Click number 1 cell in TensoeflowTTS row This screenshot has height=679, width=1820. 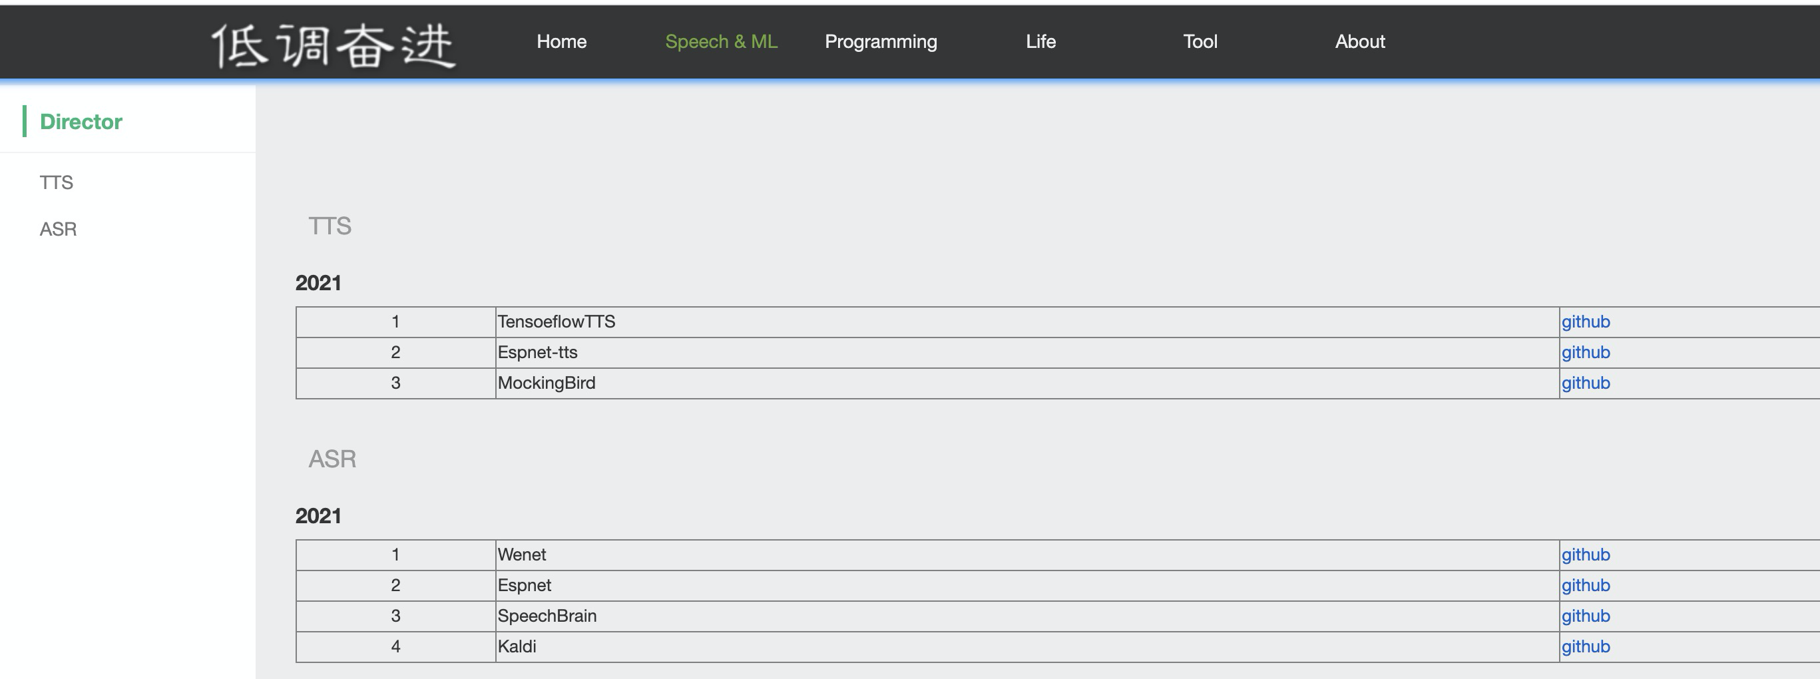[x=395, y=322]
